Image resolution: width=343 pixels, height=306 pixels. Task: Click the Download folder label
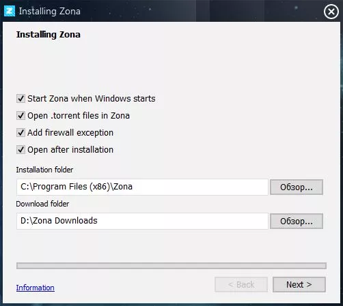click(x=42, y=204)
